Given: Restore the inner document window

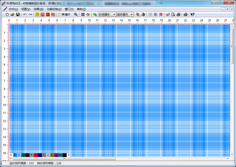Looking at the screenshot, I should pyautogui.click(x=228, y=9).
